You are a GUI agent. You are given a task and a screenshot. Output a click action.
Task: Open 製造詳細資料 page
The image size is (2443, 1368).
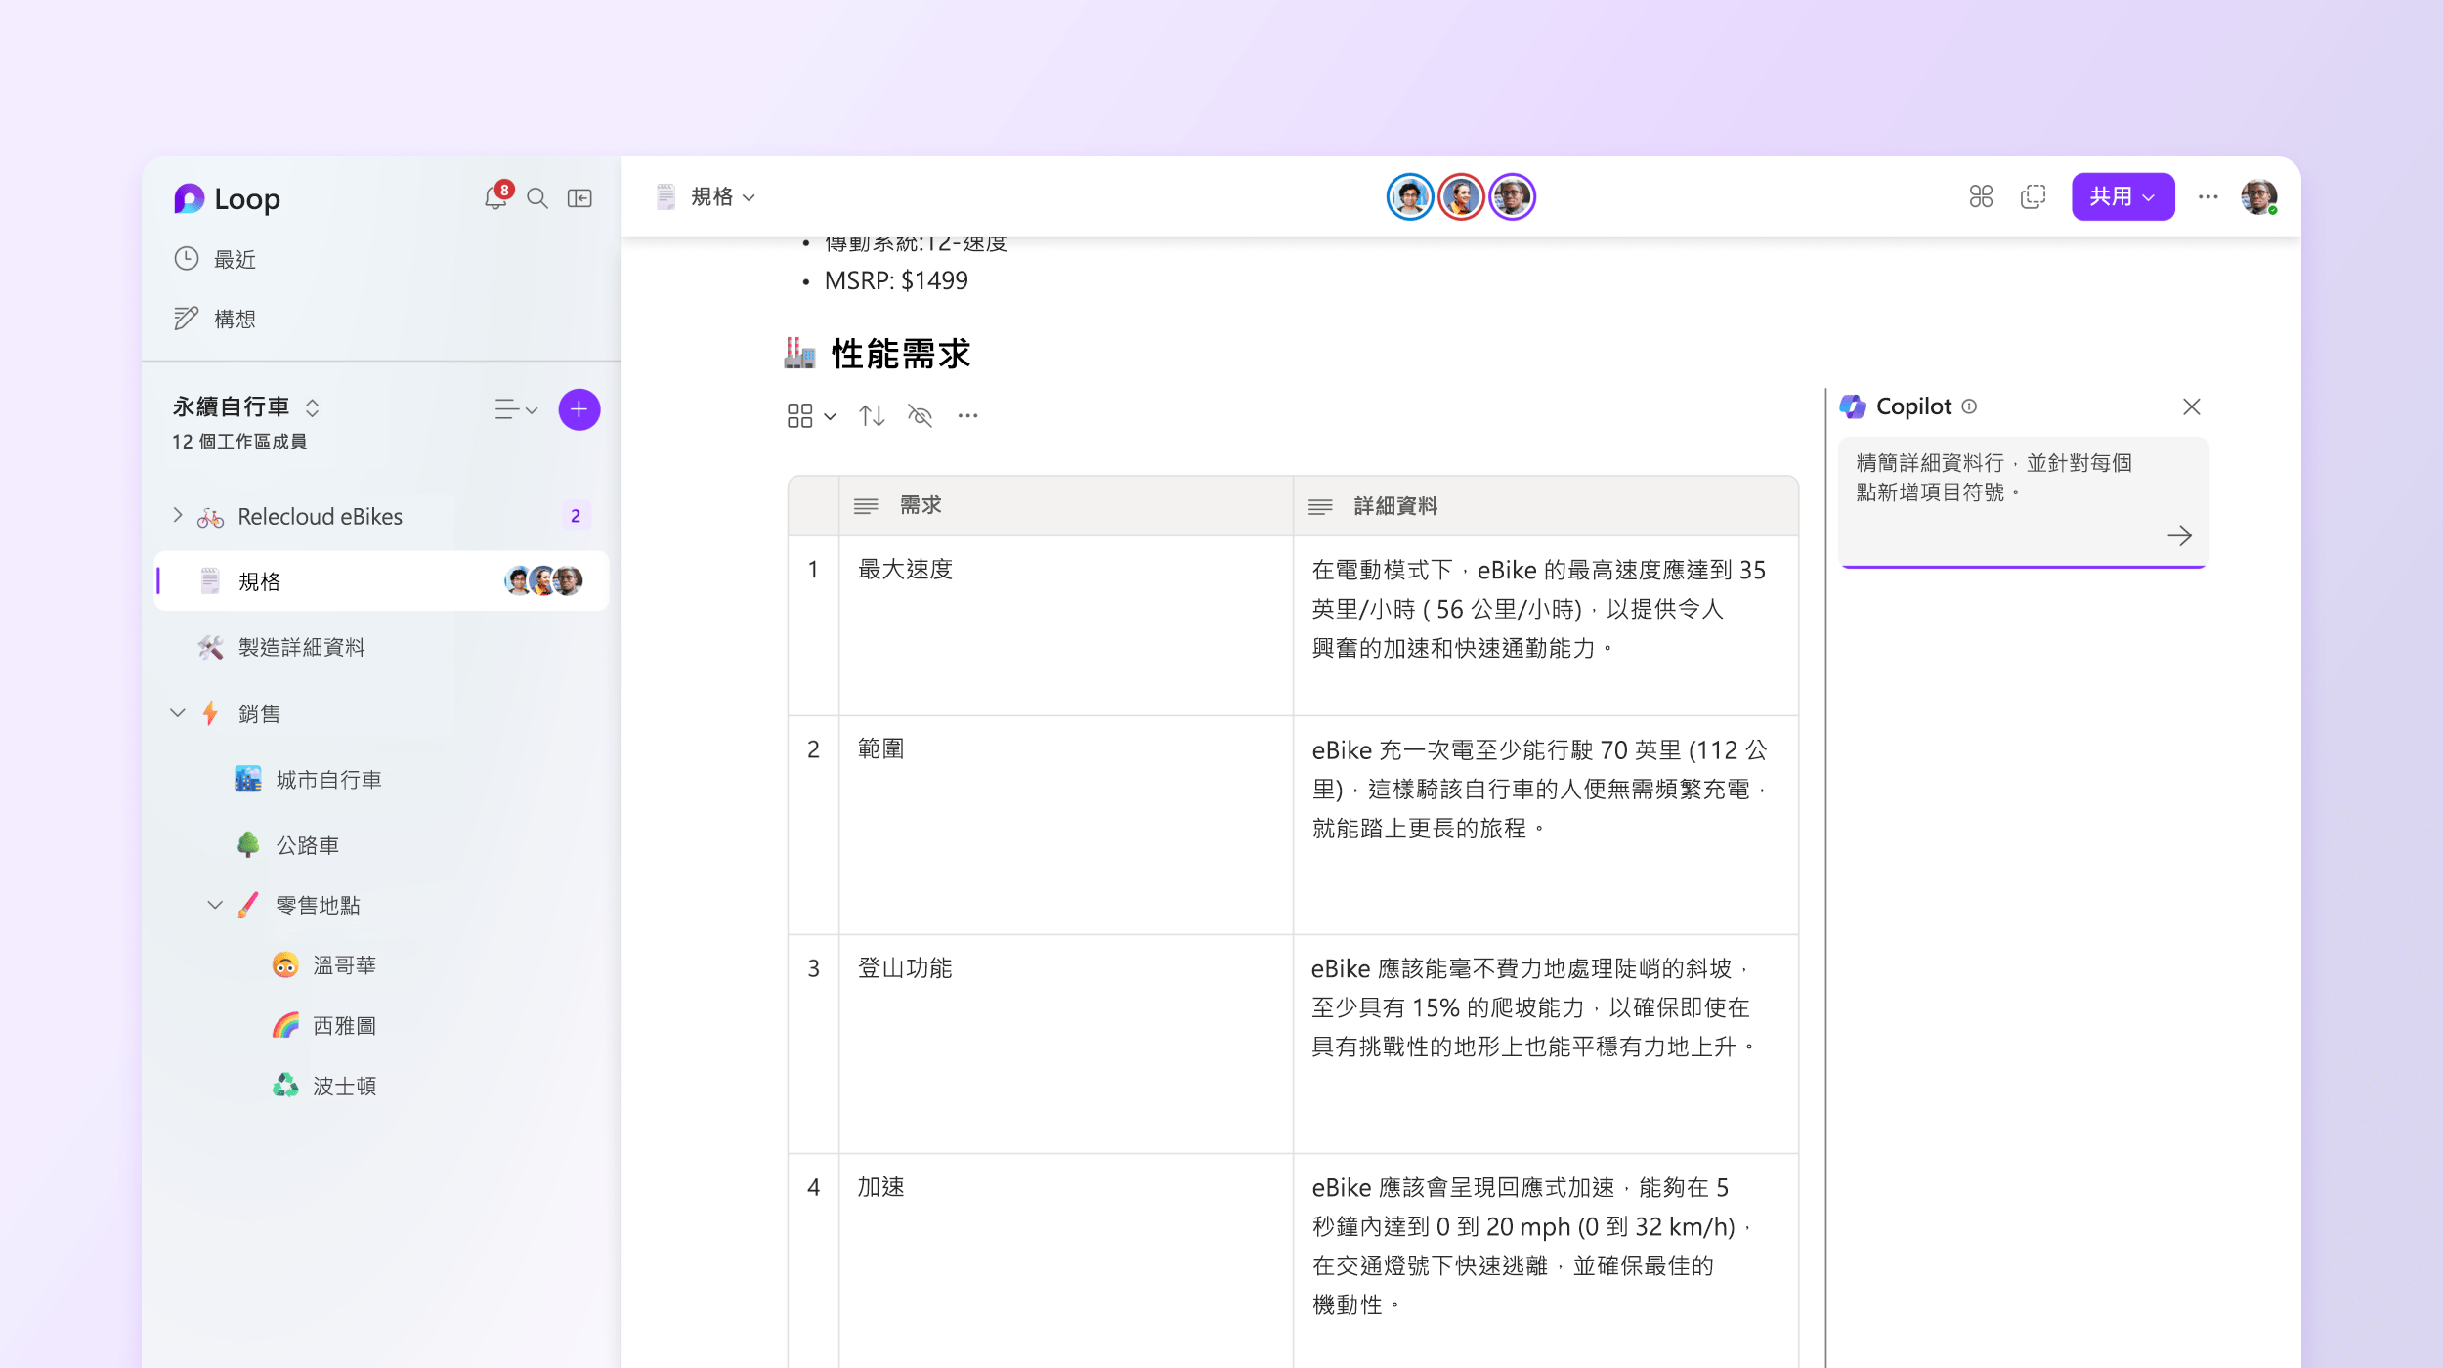[301, 647]
